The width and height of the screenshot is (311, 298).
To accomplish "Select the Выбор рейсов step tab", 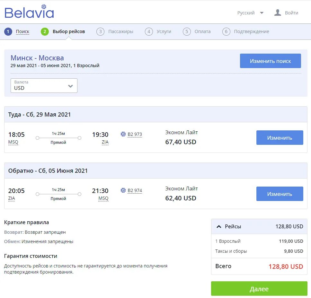I will pos(69,31).
